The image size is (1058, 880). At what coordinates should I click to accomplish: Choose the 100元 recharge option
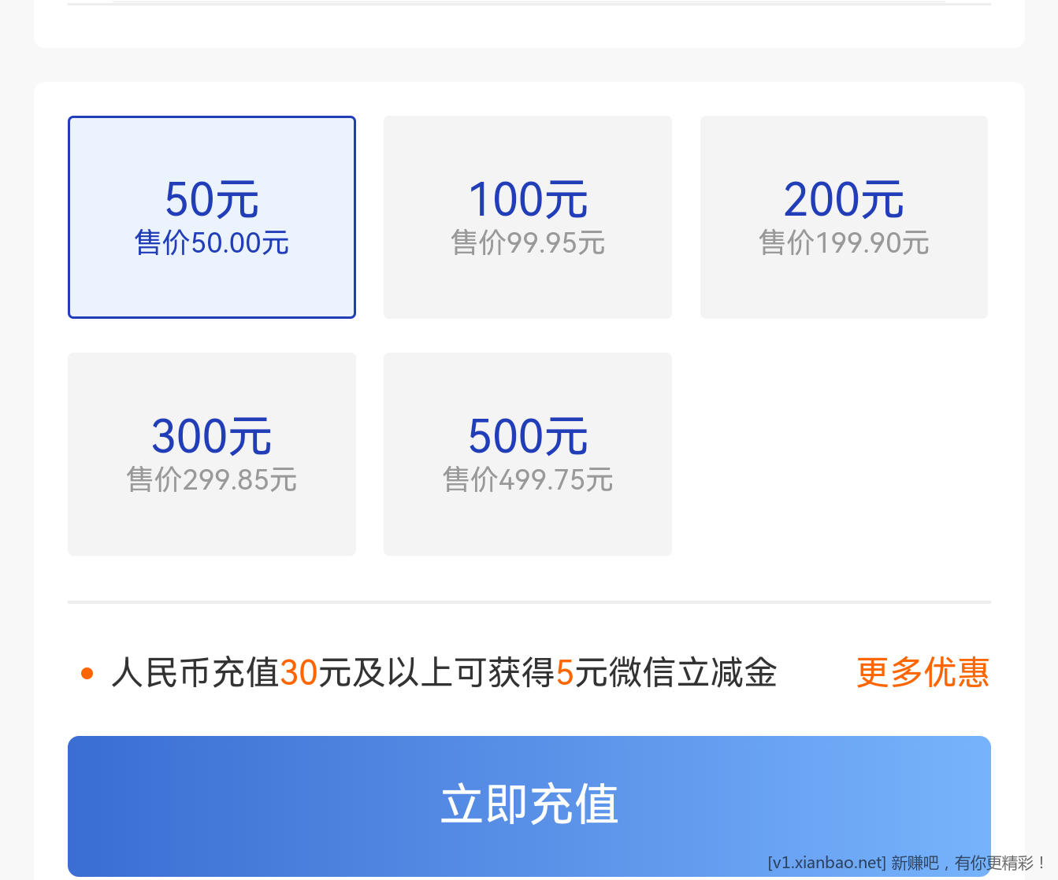coord(528,217)
